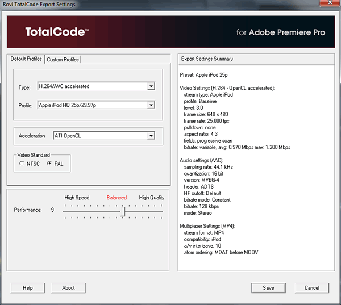Click the 'HF cutoff: Default' line
The width and height of the screenshot is (341, 305).
tap(202, 193)
